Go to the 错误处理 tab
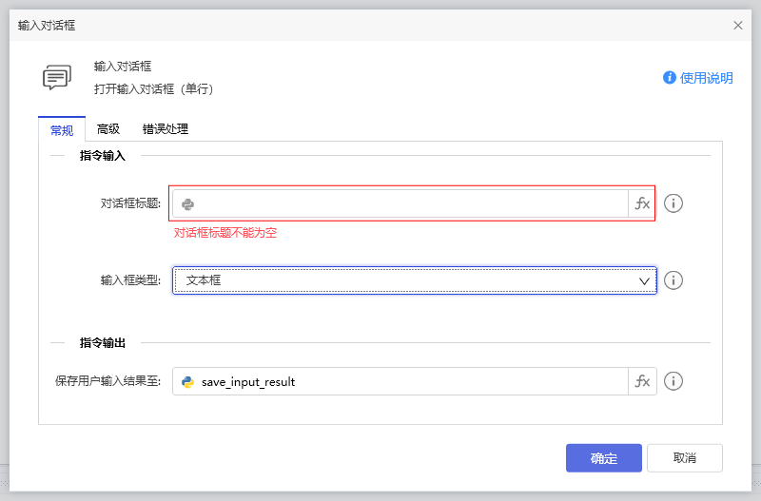The height and width of the screenshot is (501, 761). 166,129
